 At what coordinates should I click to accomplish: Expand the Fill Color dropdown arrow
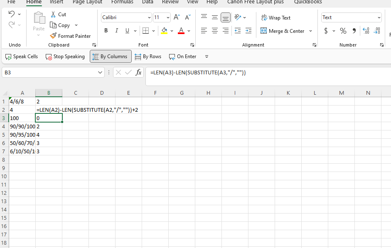coord(172,31)
